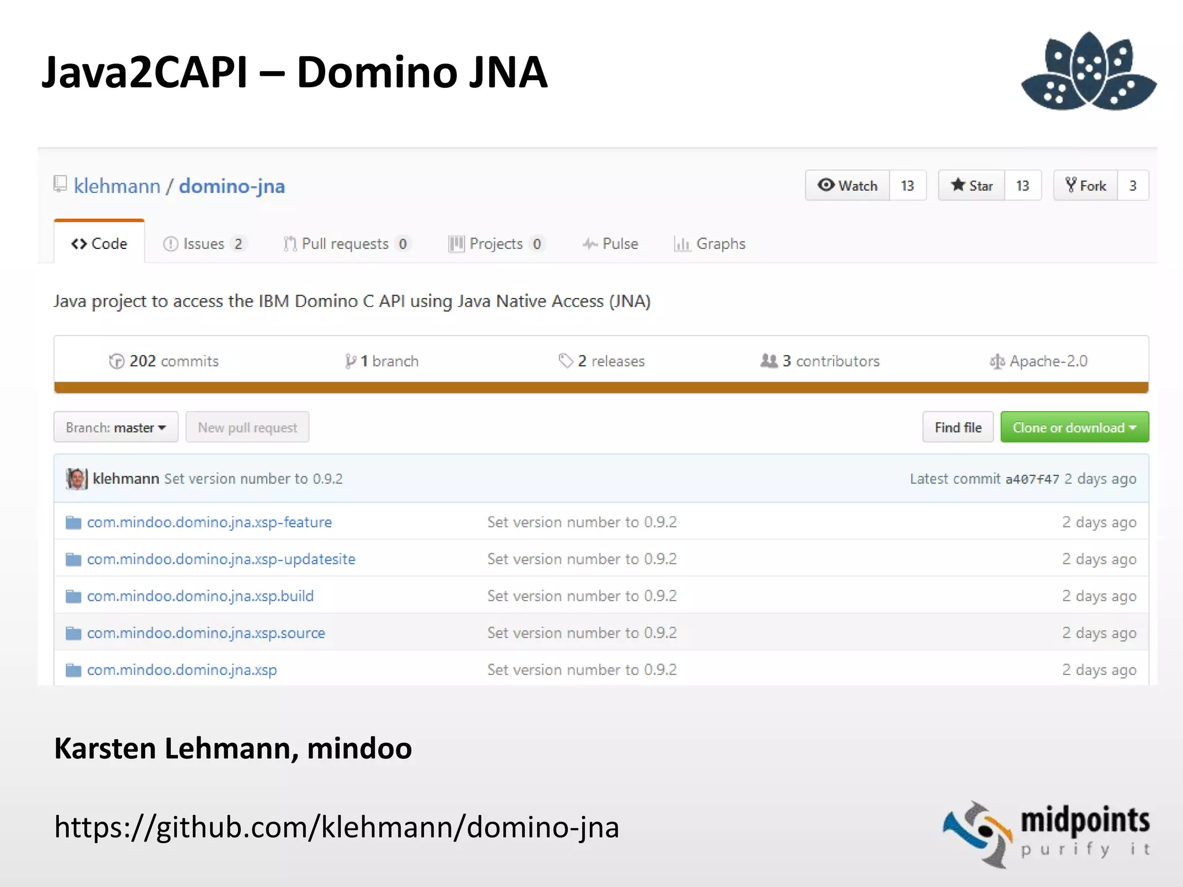
Task: Click the Projects tab board icon
Action: 456,244
